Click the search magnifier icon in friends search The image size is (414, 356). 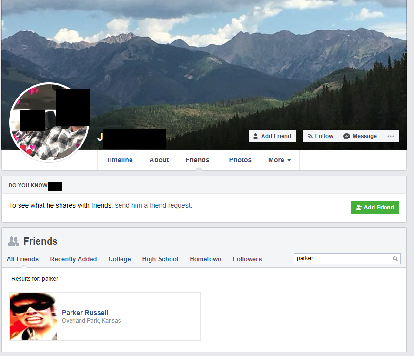(395, 259)
